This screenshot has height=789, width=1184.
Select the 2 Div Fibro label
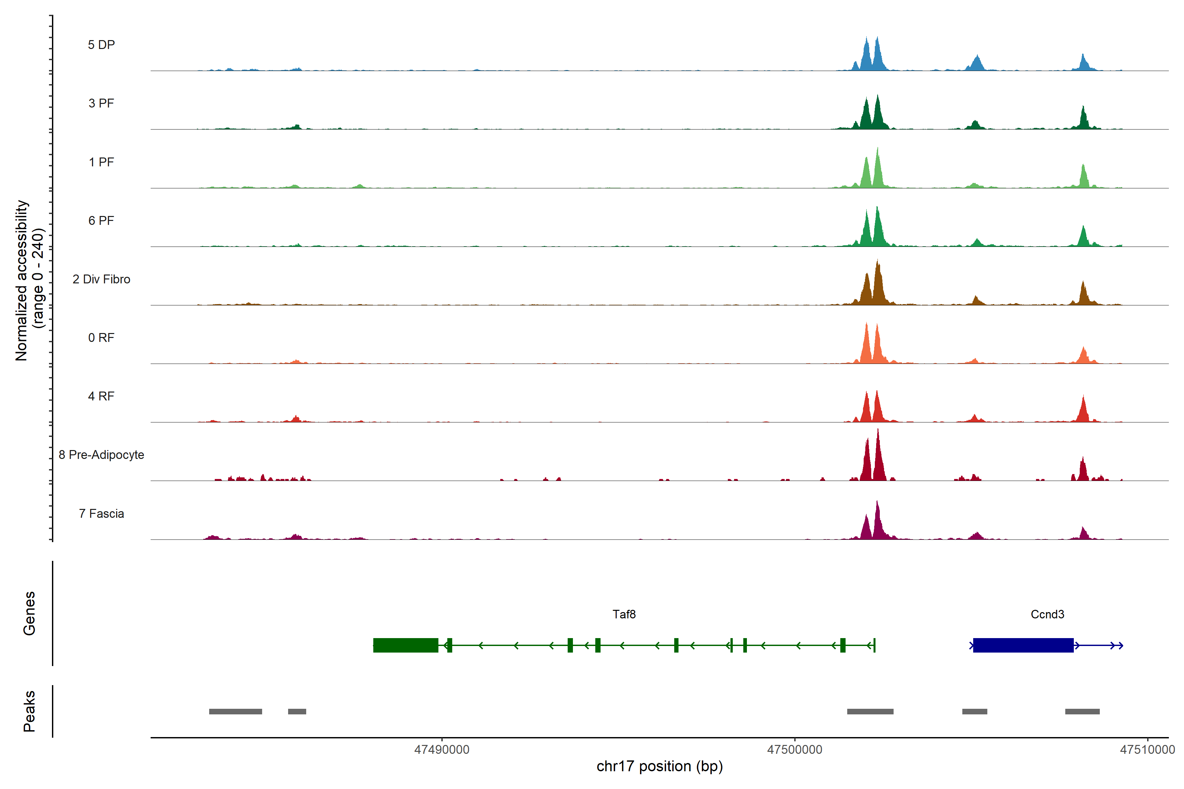point(101,279)
